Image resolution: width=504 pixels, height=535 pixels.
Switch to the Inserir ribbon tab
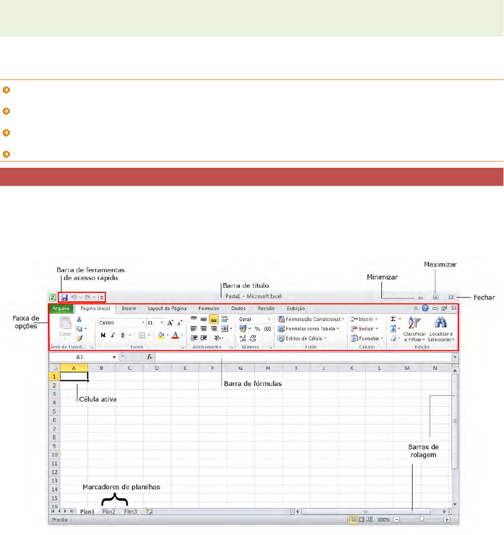(129, 309)
